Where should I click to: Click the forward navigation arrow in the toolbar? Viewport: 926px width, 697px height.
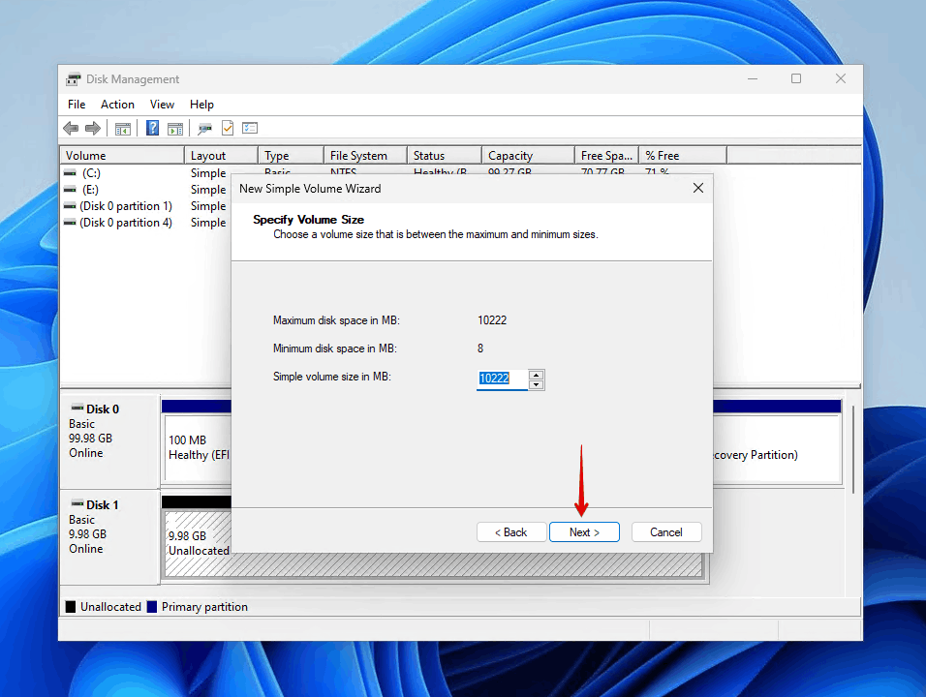click(92, 128)
